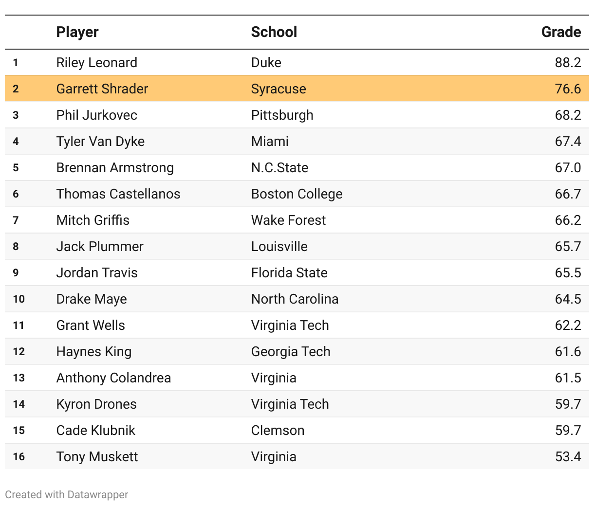594x506 pixels.
Task: Click Jack Plummer's name
Action: tap(100, 247)
